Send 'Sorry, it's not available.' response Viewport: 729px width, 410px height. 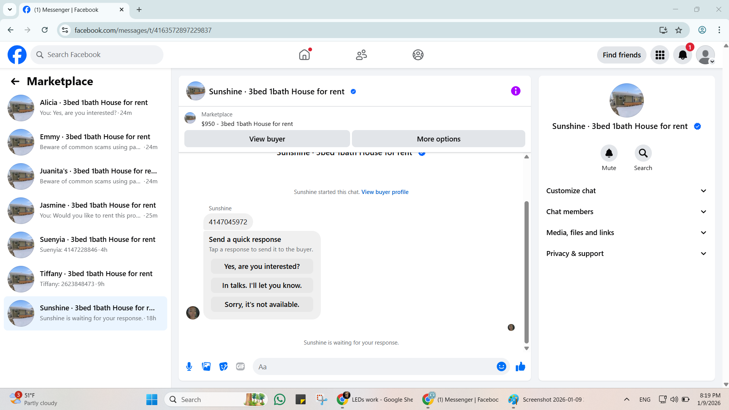click(262, 304)
